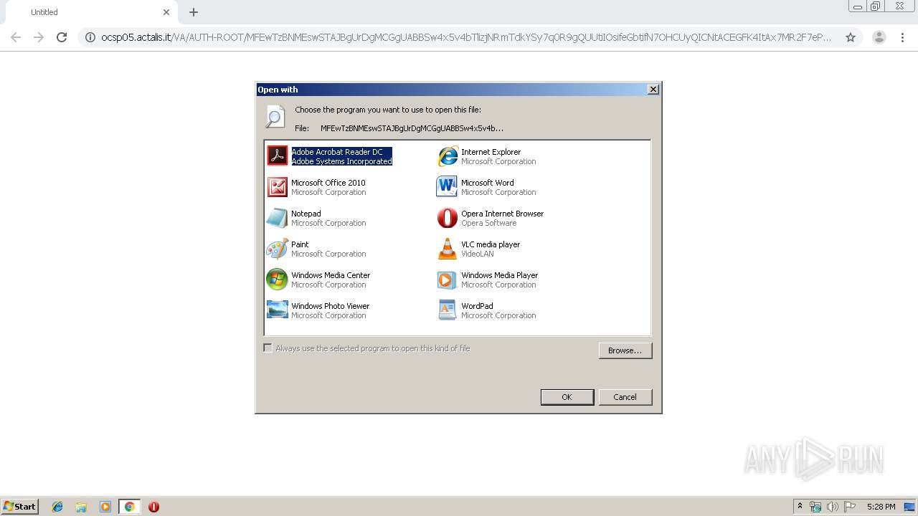Click the 'VLC media player' label

tap(491, 244)
